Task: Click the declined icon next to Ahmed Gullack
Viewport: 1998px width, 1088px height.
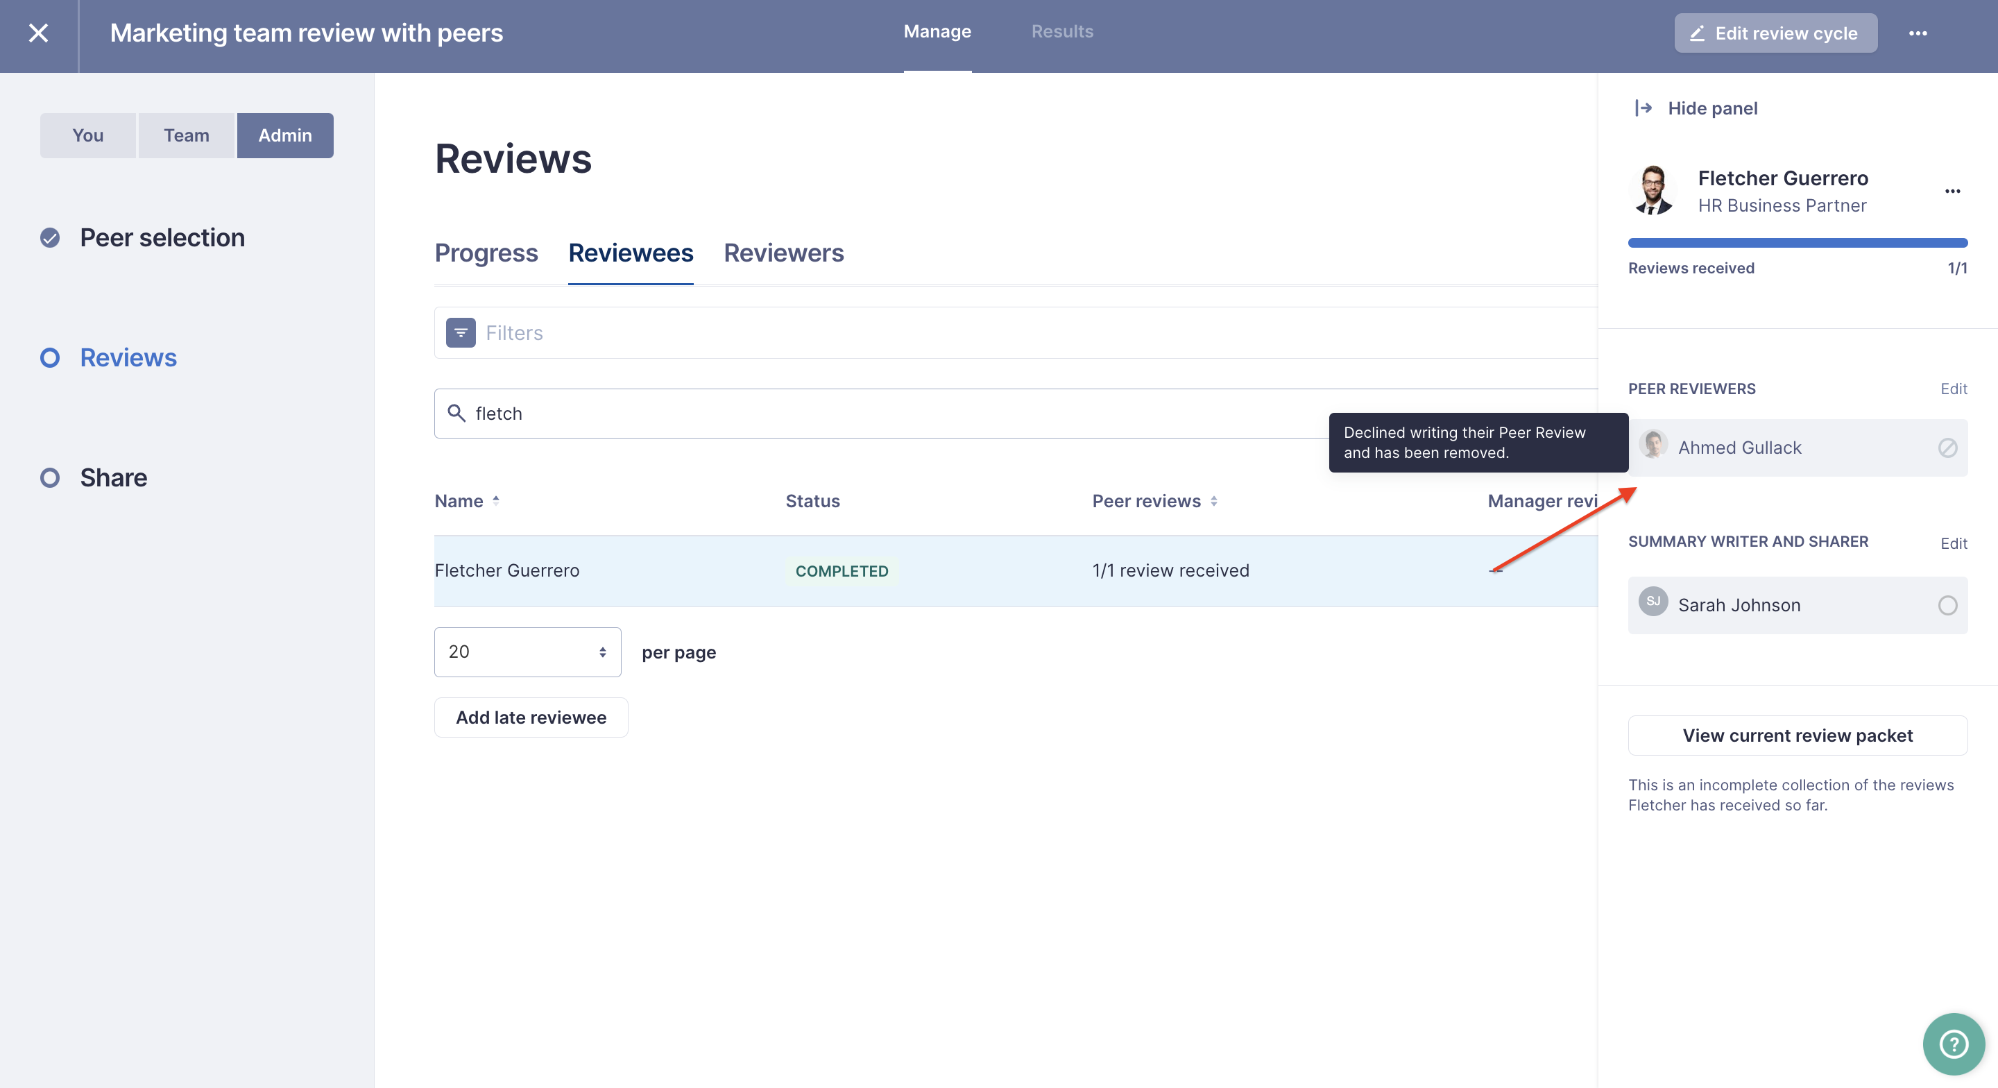Action: (x=1947, y=448)
